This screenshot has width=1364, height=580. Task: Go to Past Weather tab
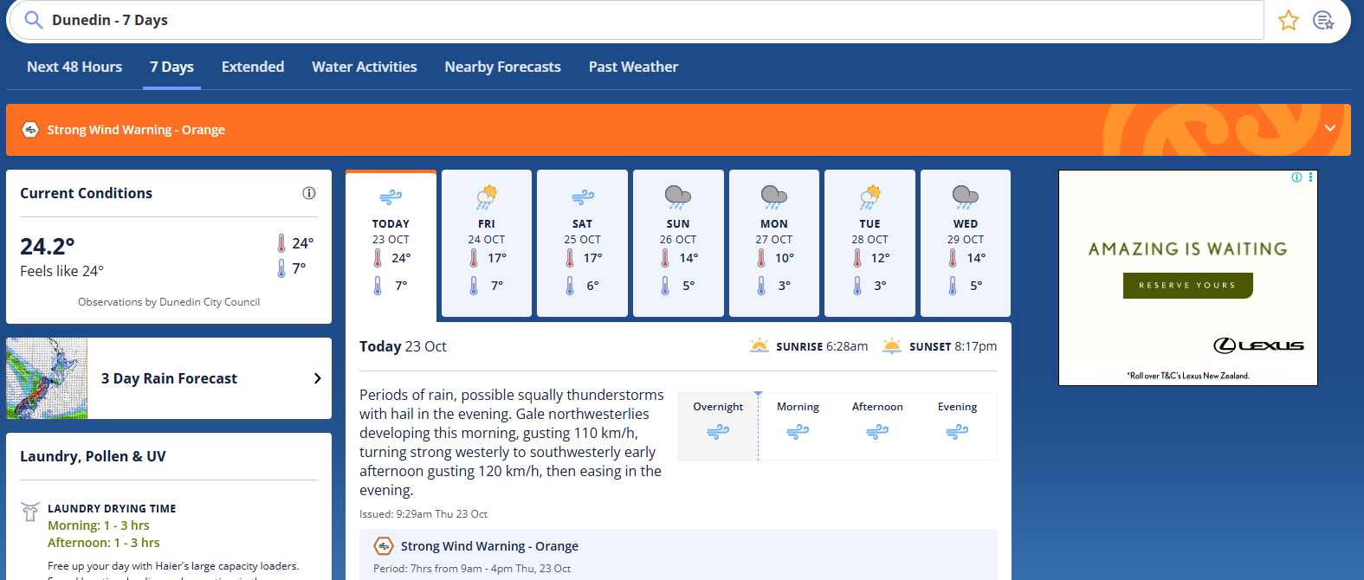tap(633, 67)
